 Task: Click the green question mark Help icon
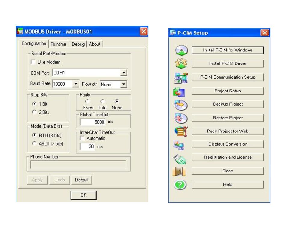[180, 185]
